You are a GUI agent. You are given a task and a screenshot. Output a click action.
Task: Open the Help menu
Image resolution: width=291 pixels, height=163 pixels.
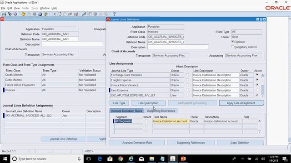point(55,8)
